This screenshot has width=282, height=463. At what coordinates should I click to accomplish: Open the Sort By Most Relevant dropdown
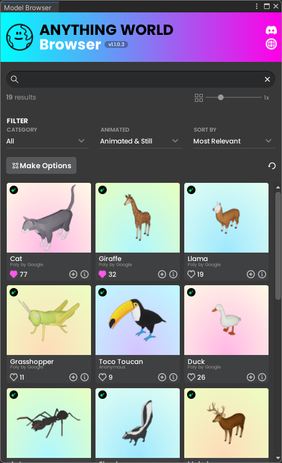click(x=234, y=141)
